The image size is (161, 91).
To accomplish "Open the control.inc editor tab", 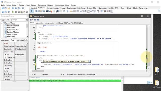I will click(x=40, y=23).
